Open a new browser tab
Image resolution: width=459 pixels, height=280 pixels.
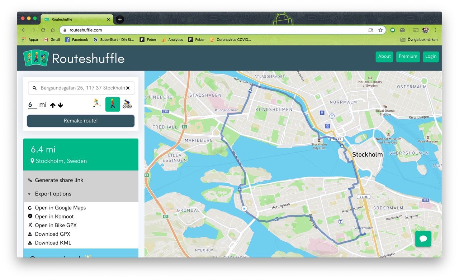(120, 19)
